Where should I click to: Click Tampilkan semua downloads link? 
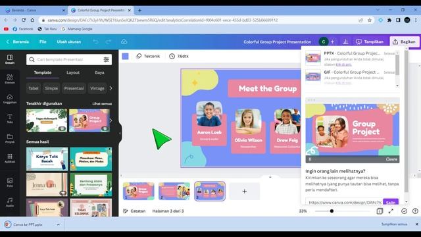coord(394,224)
